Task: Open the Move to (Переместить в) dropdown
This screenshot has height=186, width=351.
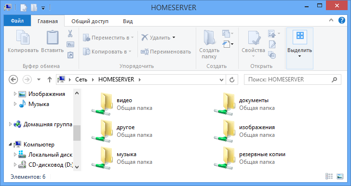Action: click(108, 38)
